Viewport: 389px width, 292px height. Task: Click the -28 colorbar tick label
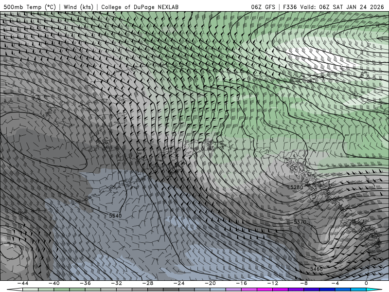148,283
